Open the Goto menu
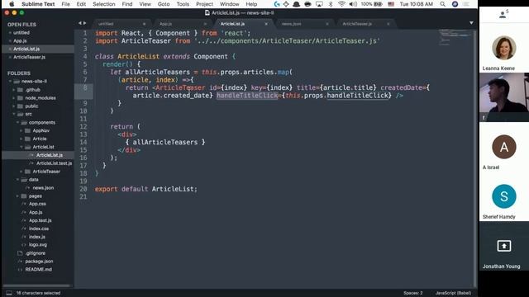Viewport: 529px width, 297px height. (164, 4)
